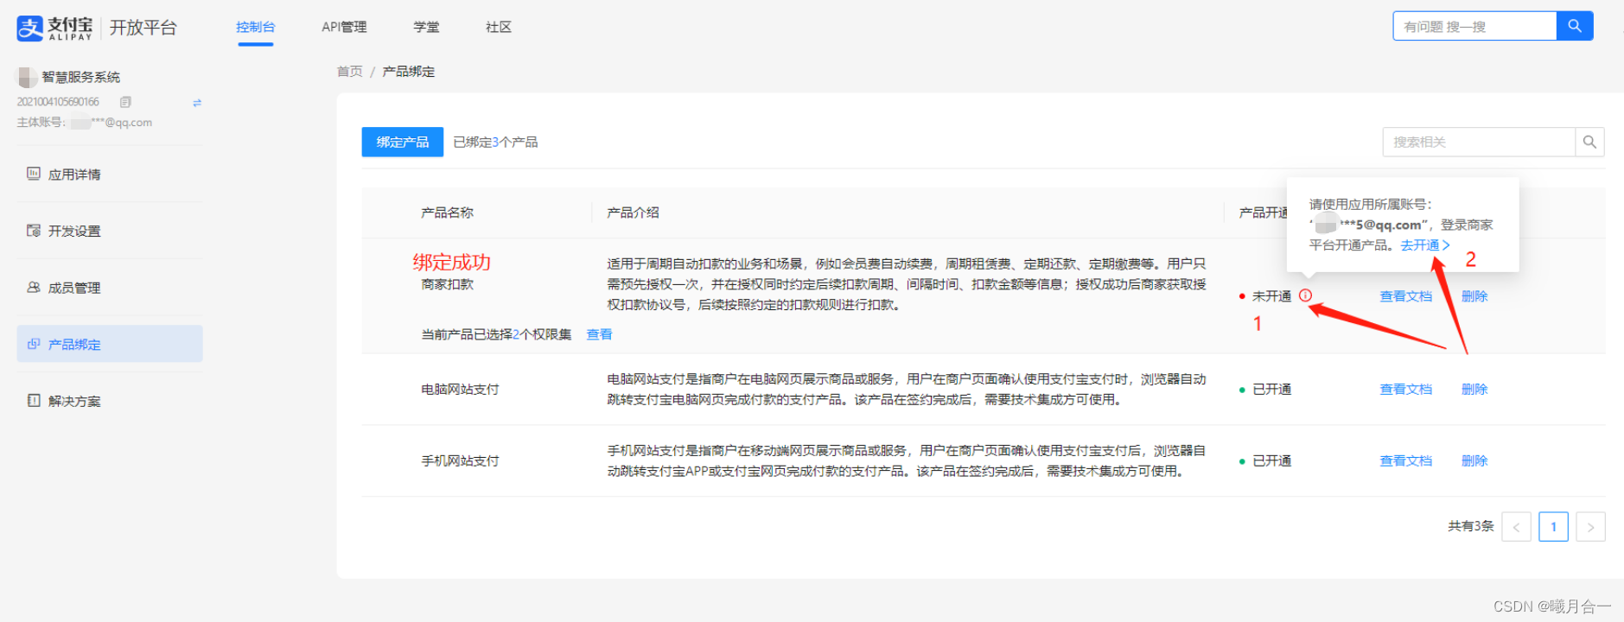Click the 已绑定3个产品 label
Viewport: 1624px width, 622px height.
coord(495,142)
